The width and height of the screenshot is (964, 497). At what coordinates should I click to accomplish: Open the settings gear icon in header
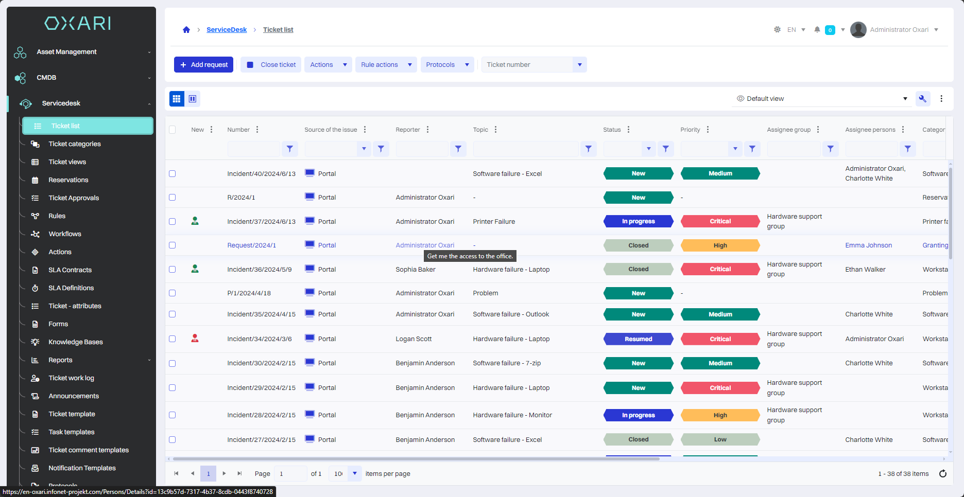point(777,30)
